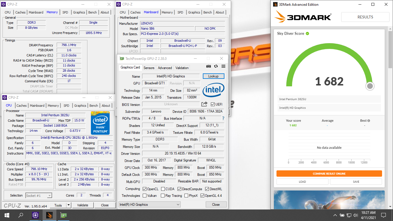Click the Bus Interface question mark icon
Viewport: 393px width, 221px height.
pos(223,118)
